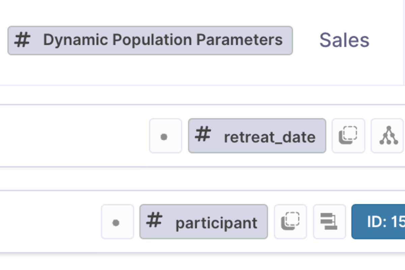This screenshot has height=270, width=405.
Task: Click the blue ID: 15 badge
Action: coord(378,222)
